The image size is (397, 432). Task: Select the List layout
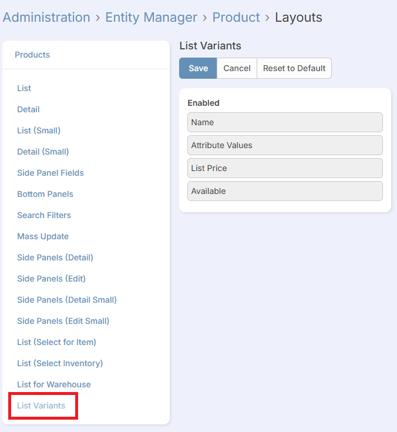point(24,88)
